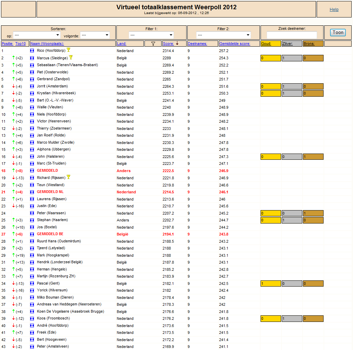Click the trophy icon next to Richard (Rijssen)
The width and height of the screenshot is (353, 350).
[68, 177]
